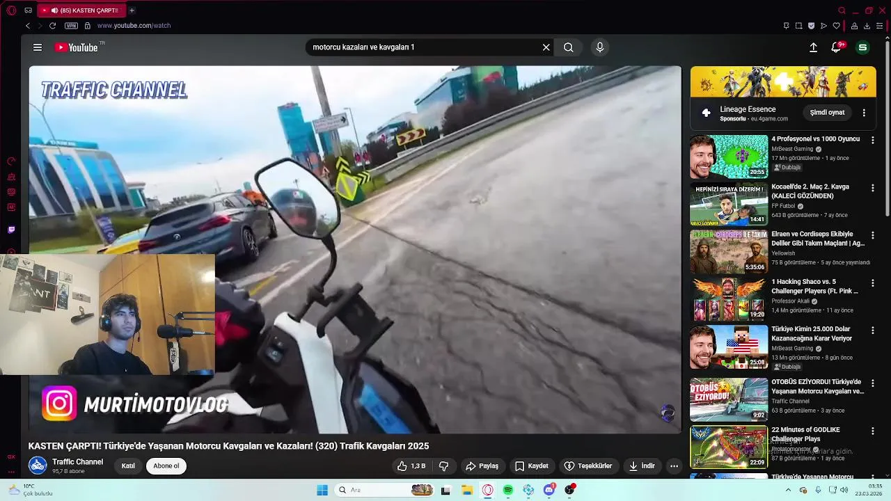Open menu for OTOBÜS EZİYORDU video
The width and height of the screenshot is (891, 501).
[872, 383]
